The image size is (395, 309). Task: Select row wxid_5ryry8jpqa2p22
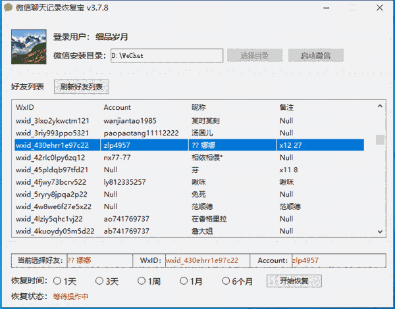189,194
